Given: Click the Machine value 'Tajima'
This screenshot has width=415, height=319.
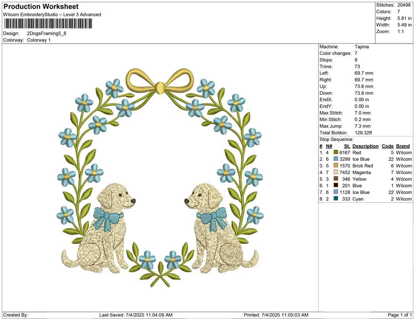Looking at the screenshot, I should (x=361, y=46).
